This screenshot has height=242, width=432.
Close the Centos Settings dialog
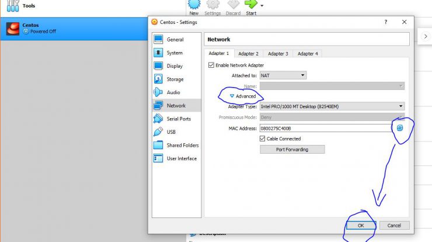click(404, 22)
